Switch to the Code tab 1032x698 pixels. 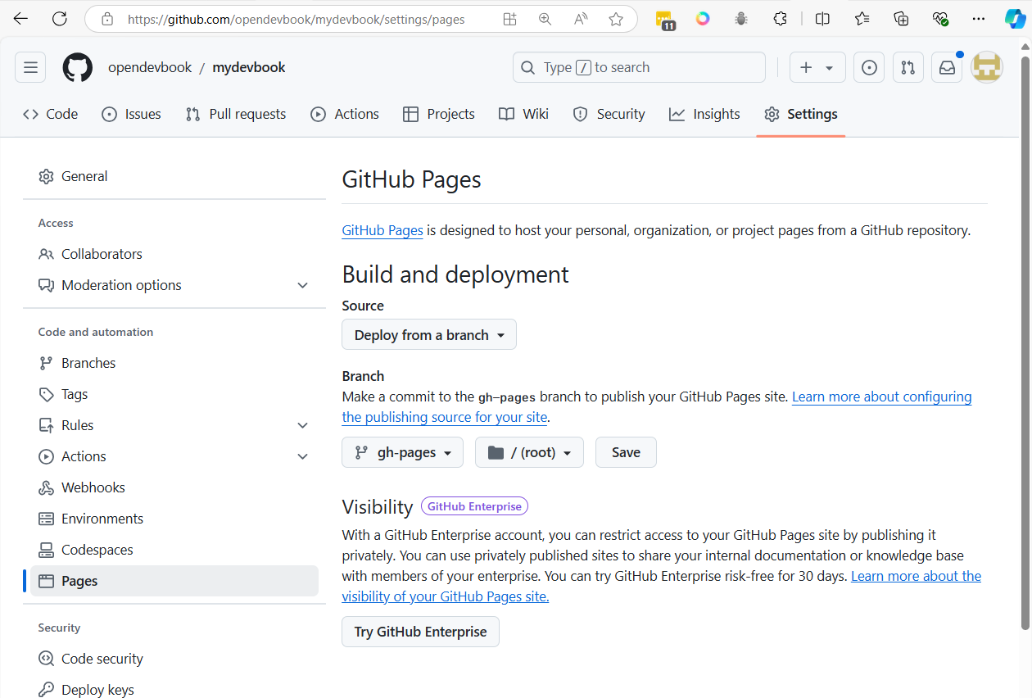tap(51, 114)
